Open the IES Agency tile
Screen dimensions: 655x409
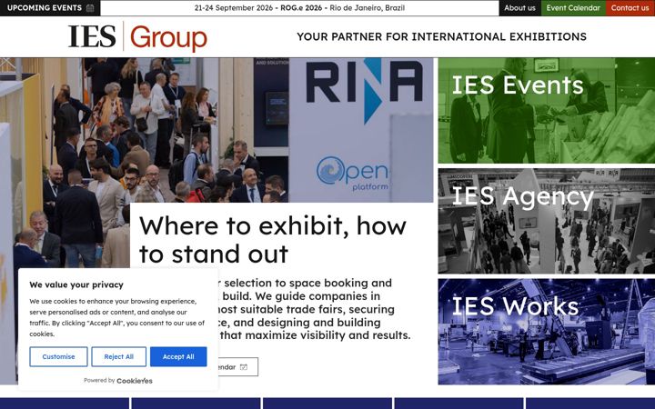click(x=547, y=221)
